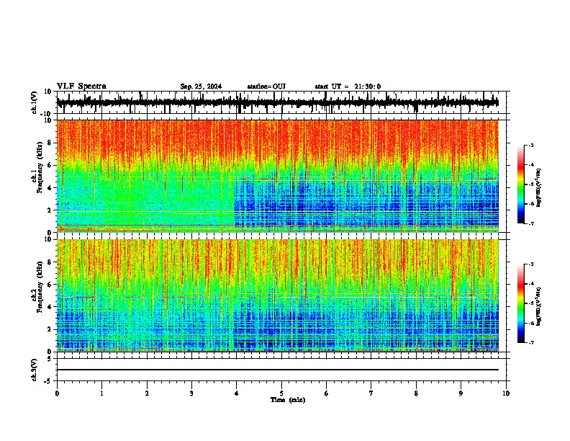The image size is (570, 441).
Task: Click the ch.1 colorbar log(PSD) label
Action: 539,187
